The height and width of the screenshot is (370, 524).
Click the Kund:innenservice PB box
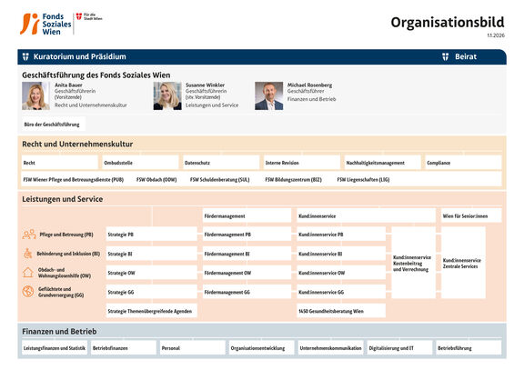(x=341, y=235)
